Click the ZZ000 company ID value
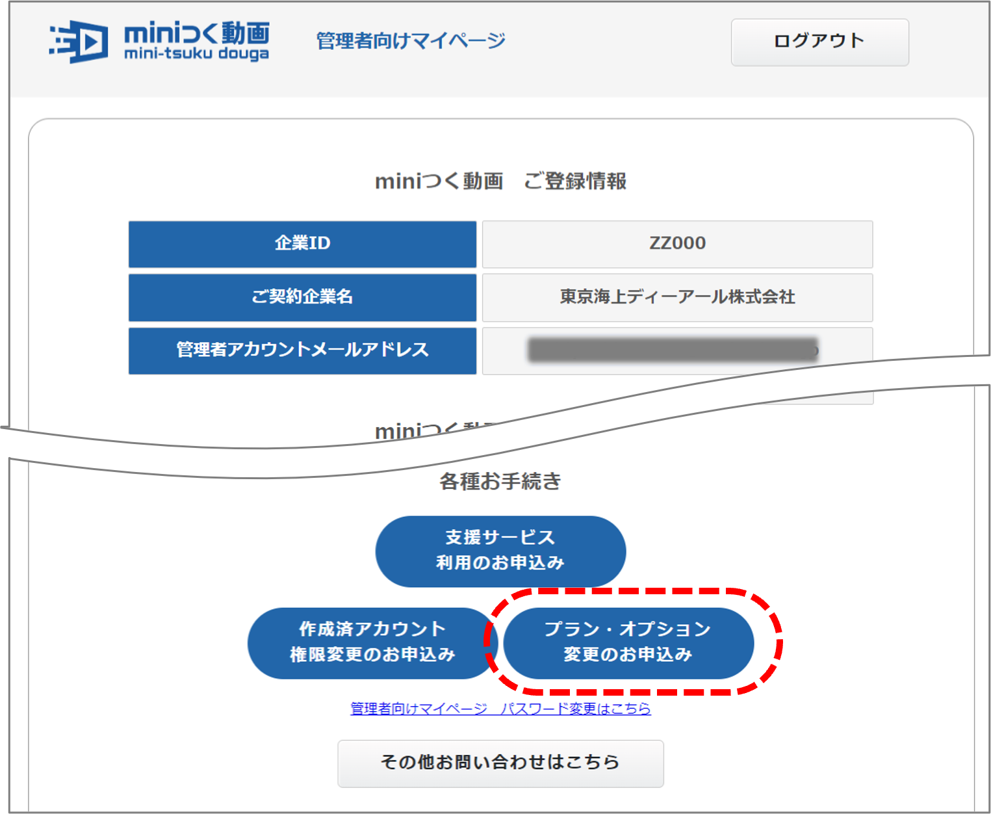The image size is (991, 814). click(x=677, y=244)
